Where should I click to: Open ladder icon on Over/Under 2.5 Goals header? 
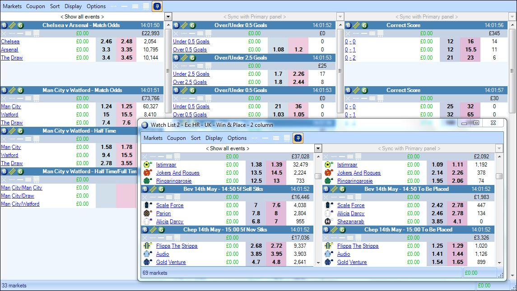point(184,58)
